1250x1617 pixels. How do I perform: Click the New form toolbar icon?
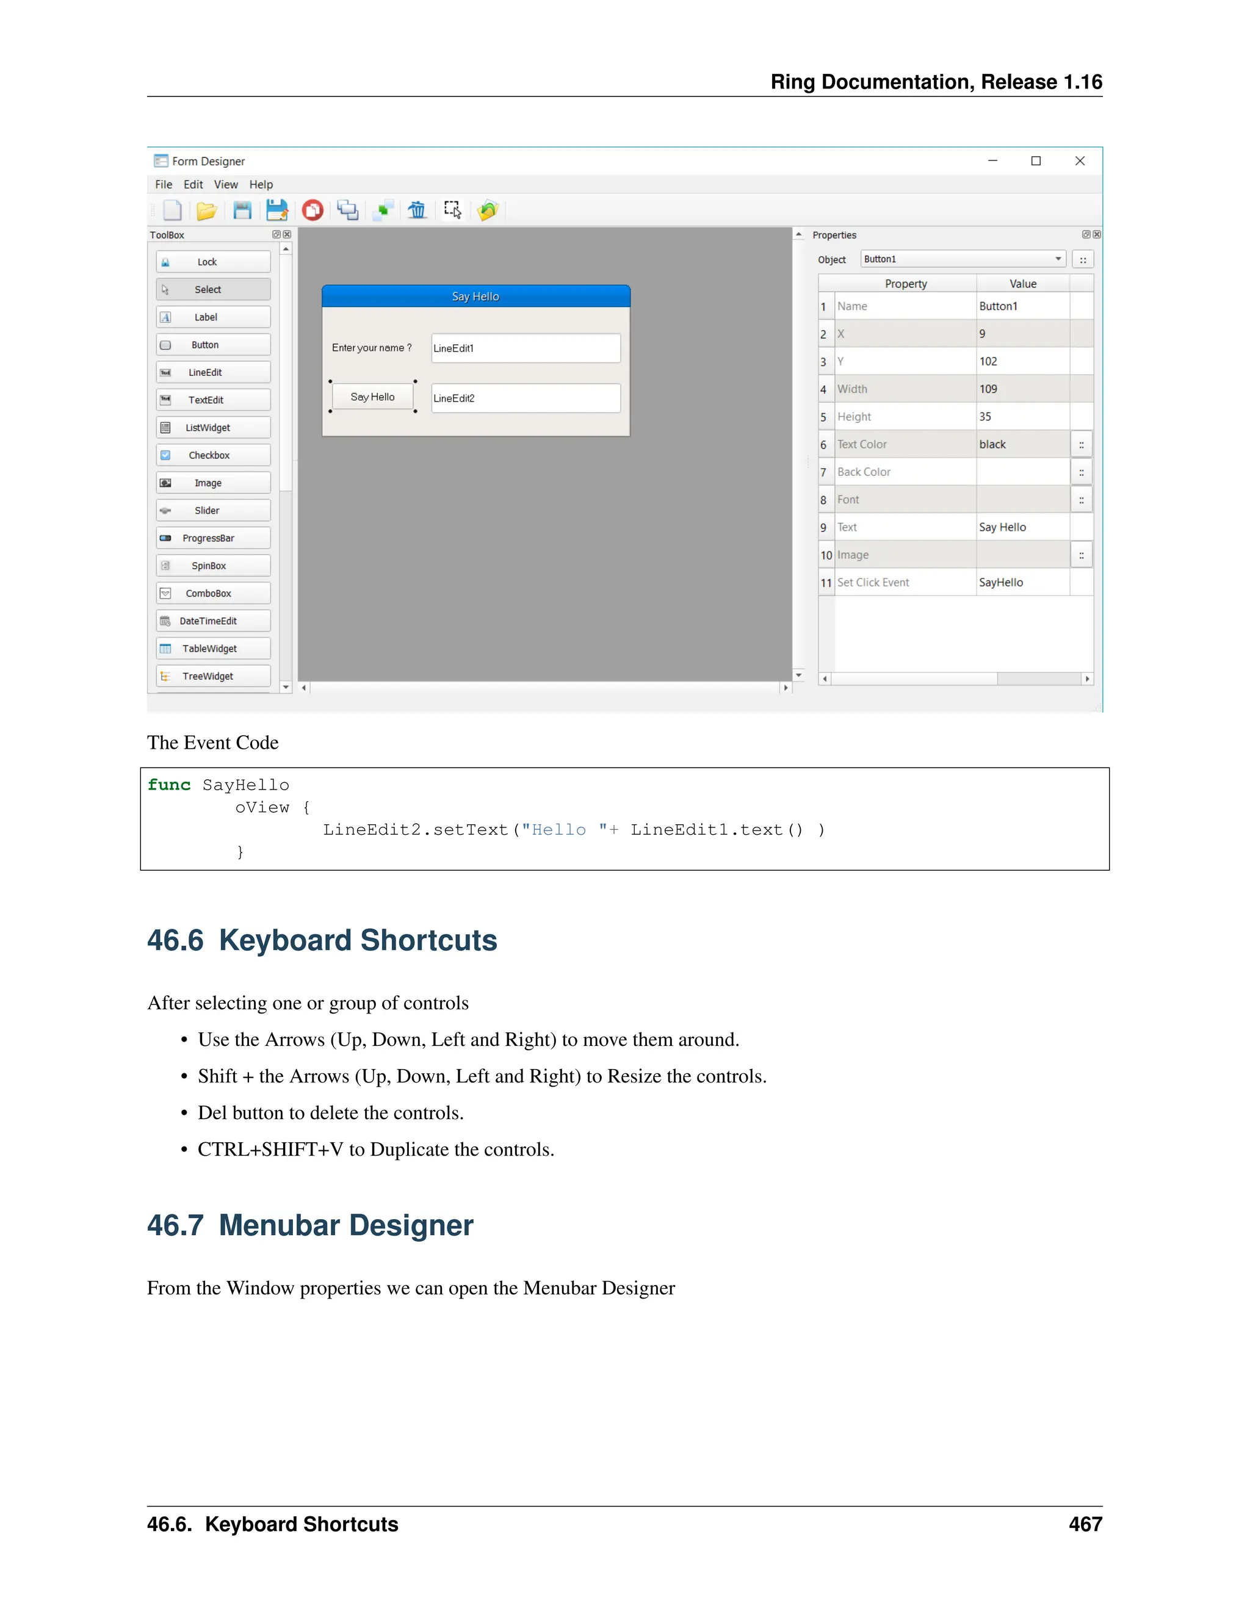click(x=172, y=211)
